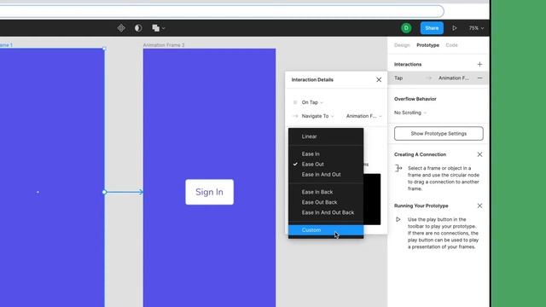Click the Interactions section heading
546x307 pixels.
pos(408,65)
